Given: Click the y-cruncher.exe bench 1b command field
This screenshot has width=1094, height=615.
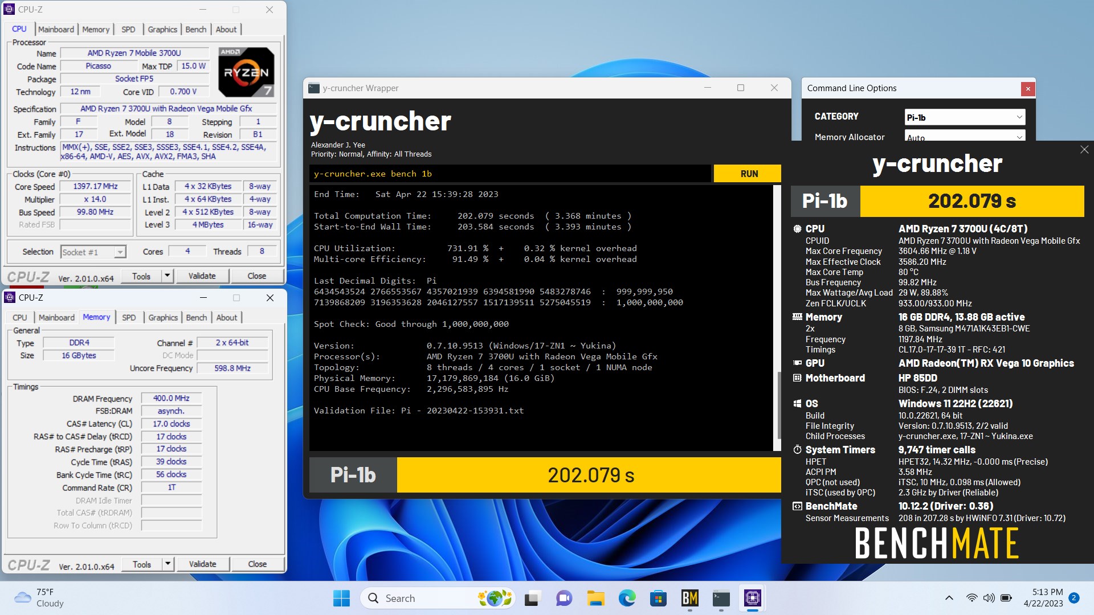Looking at the screenshot, I should click(510, 174).
